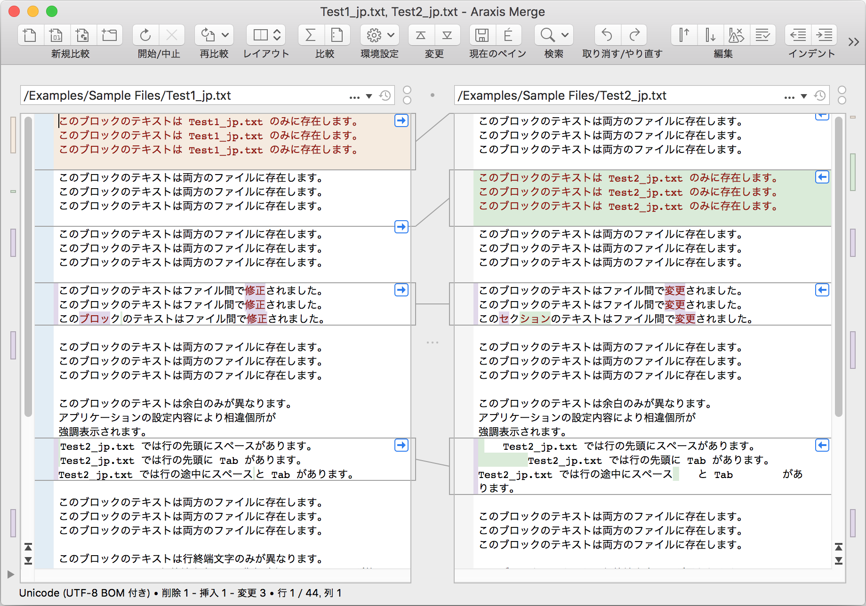Open the レイアウト layout selector
866x606 pixels.
(266, 34)
